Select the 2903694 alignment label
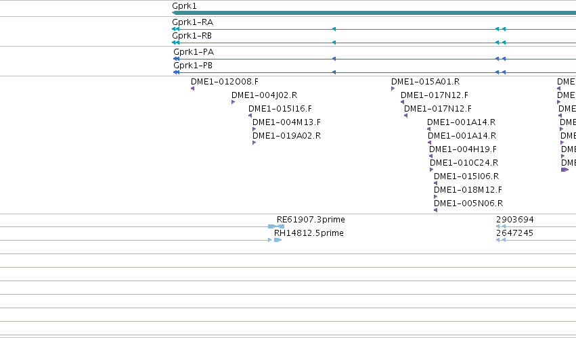 [x=514, y=220]
